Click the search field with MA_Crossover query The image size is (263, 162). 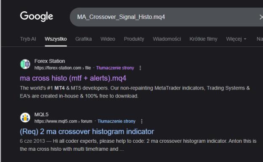166,17
